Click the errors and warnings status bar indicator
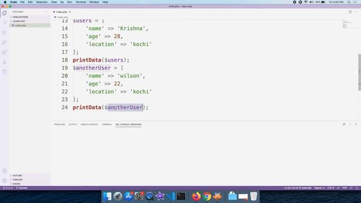This screenshot has width=361, height=203. click(7, 188)
